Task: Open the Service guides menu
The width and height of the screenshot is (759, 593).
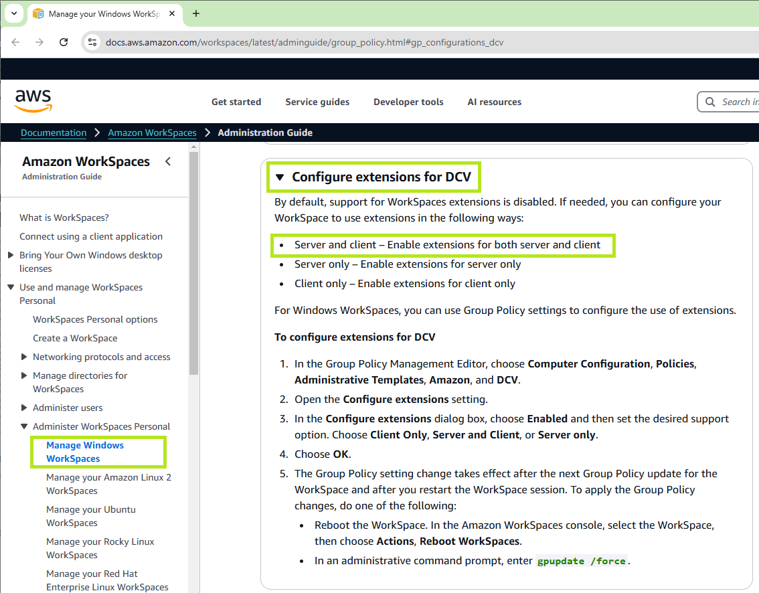Action: tap(317, 102)
